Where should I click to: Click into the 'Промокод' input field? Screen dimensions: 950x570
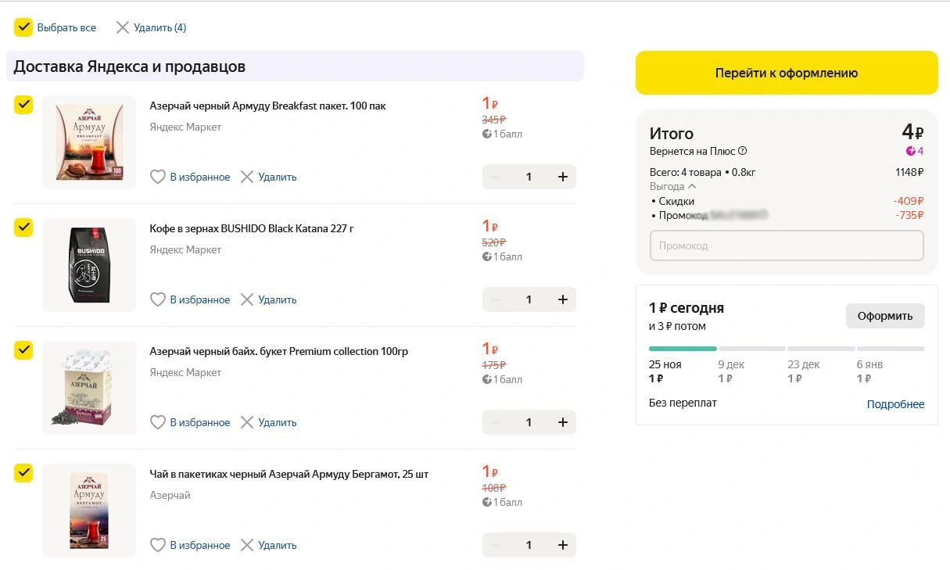pyautogui.click(x=787, y=246)
